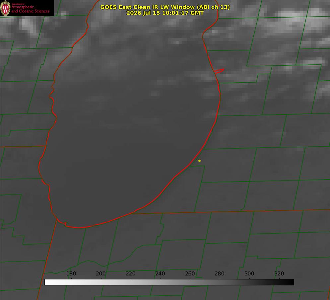Click the small 'Department of' label
The width and height of the screenshot is (330, 300).
pos(18,4)
